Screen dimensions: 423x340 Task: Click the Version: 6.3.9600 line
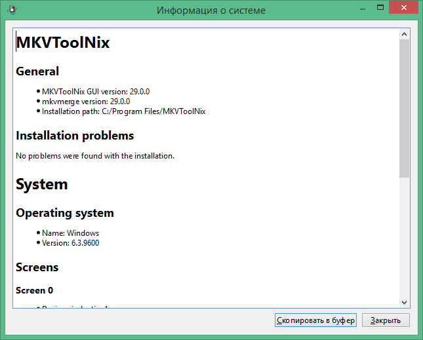(70, 243)
